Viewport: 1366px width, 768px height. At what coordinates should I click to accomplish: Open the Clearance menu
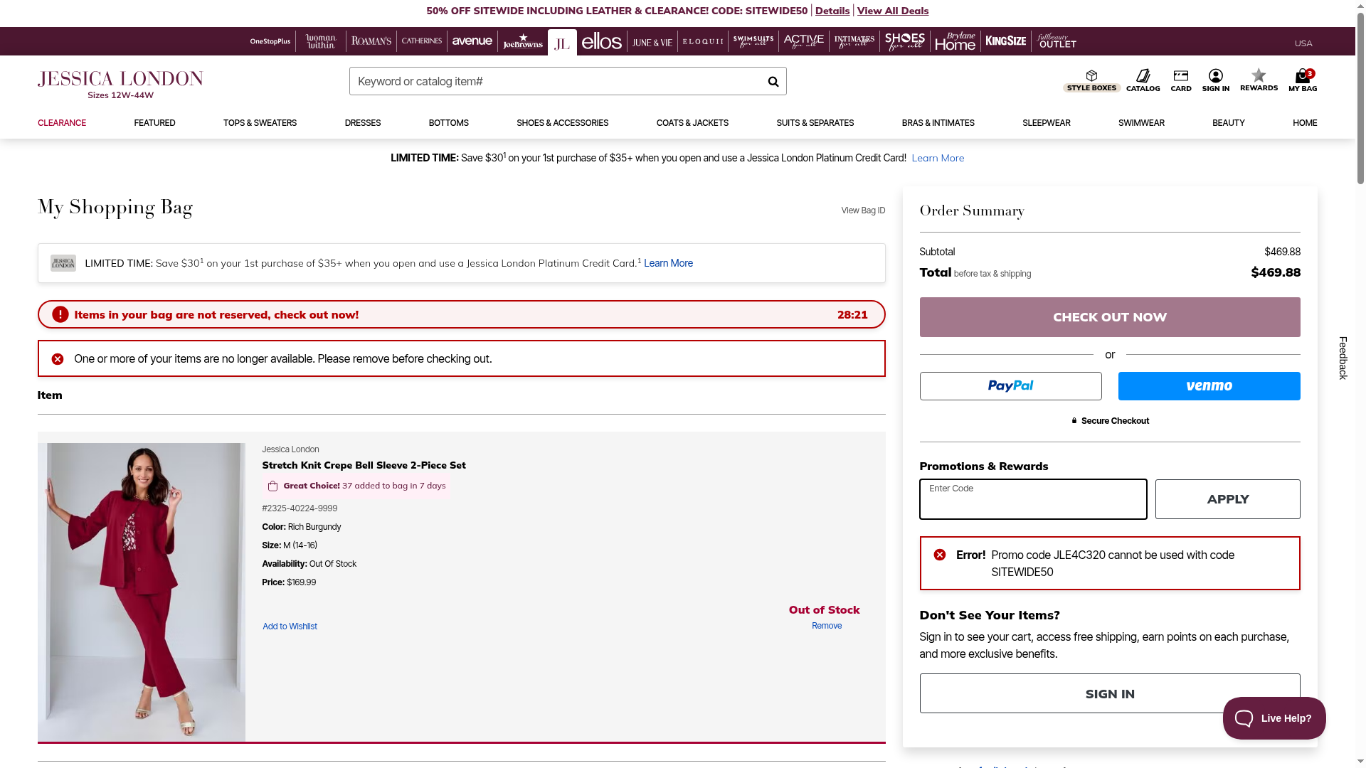[62, 123]
